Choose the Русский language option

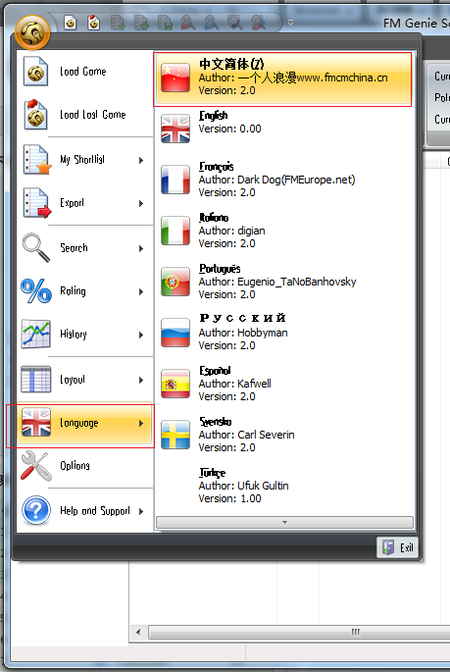click(x=284, y=333)
